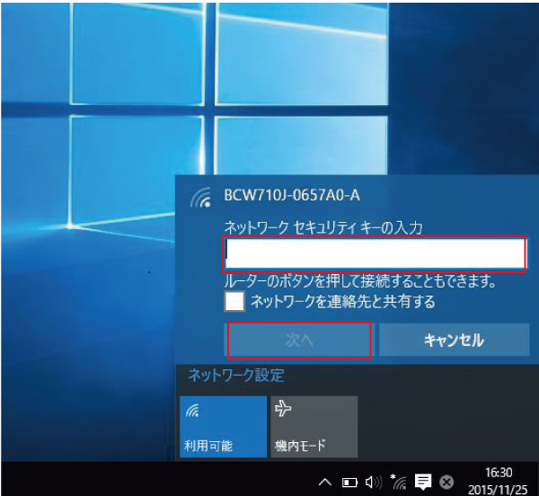Show hidden tray icons chevron
Screen dimensions: 539x496
coord(325,482)
